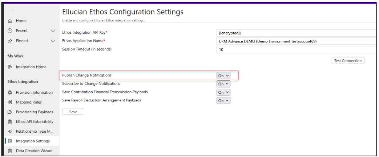Image resolution: width=379 pixels, height=157 pixels.
Task: Open Subscribe to Change Notifications dropdown
Action: pyautogui.click(x=223, y=84)
